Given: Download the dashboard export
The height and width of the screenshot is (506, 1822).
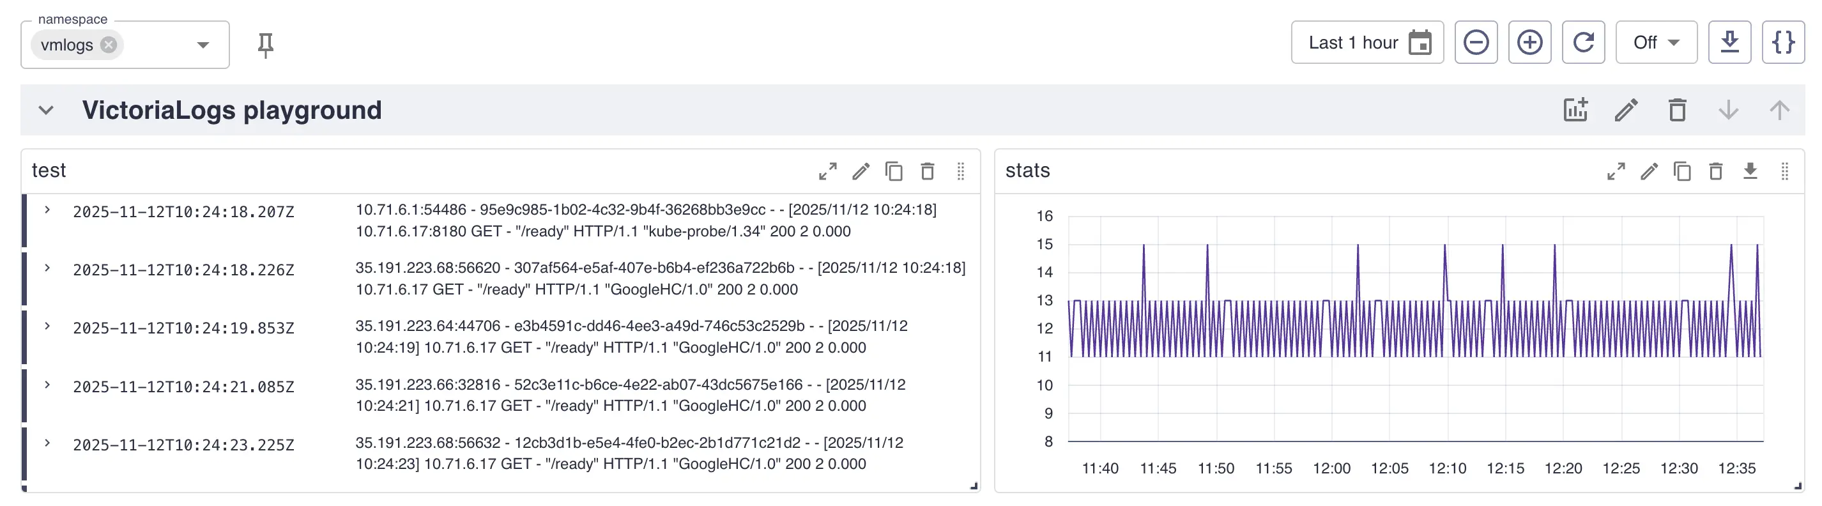Looking at the screenshot, I should [1729, 43].
